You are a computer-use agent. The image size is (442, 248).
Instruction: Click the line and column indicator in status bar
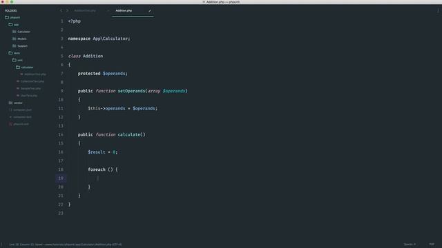[x=21, y=245]
